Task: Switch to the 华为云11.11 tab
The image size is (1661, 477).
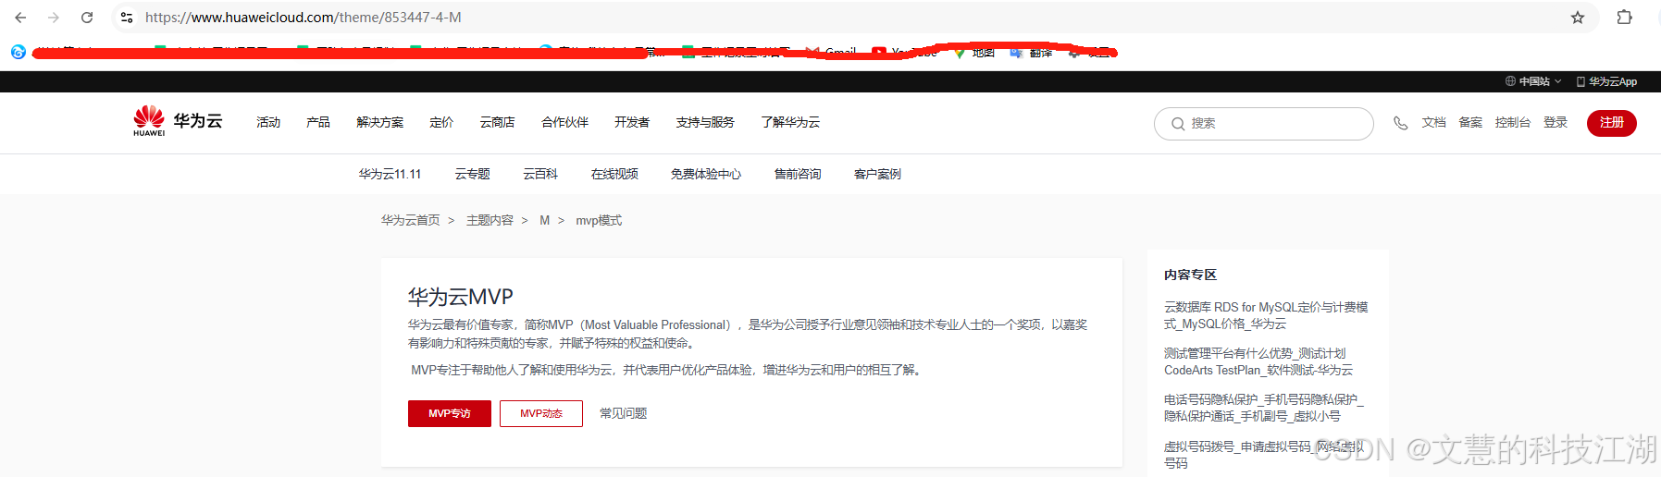Action: [390, 174]
